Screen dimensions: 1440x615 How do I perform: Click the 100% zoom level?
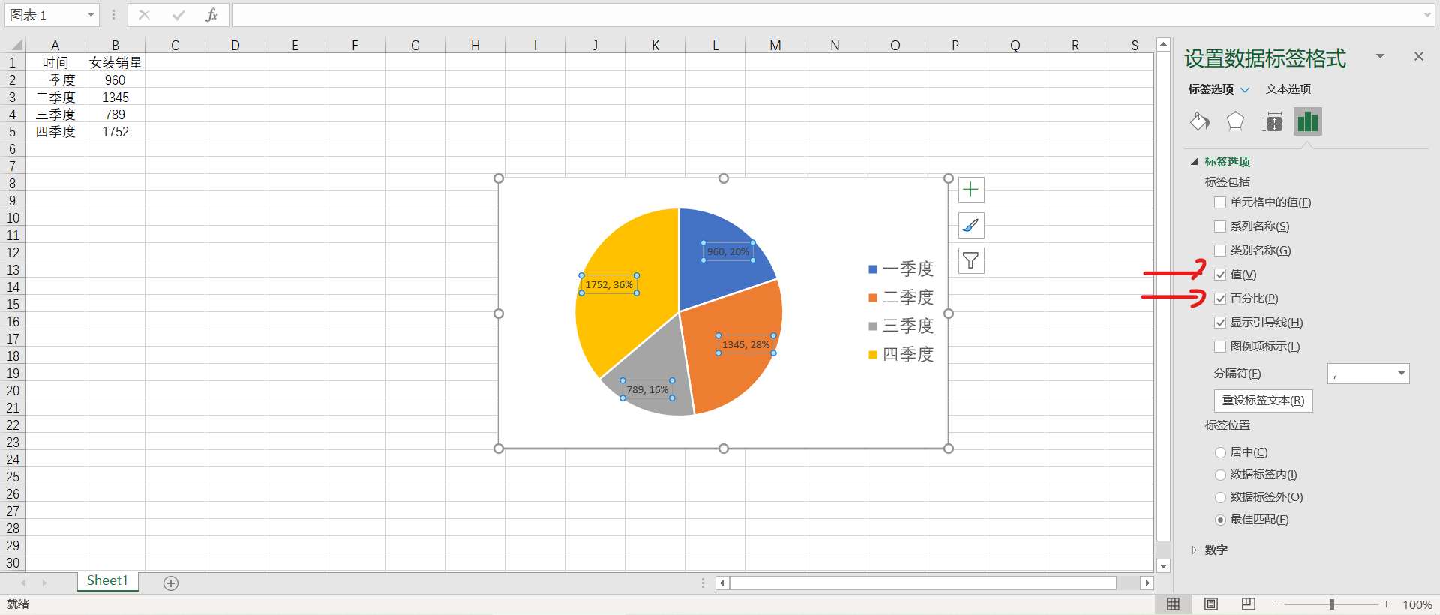click(x=1417, y=604)
